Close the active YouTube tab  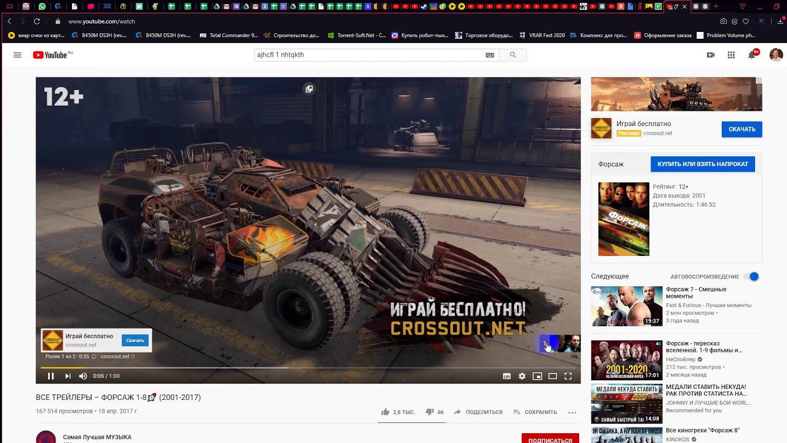pos(684,7)
